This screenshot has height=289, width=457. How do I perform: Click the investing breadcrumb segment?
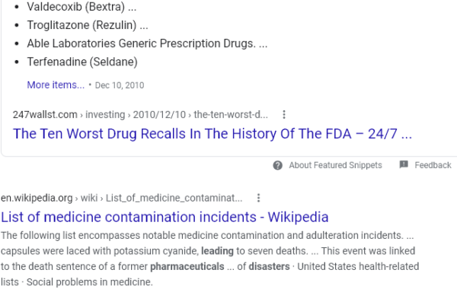point(105,115)
